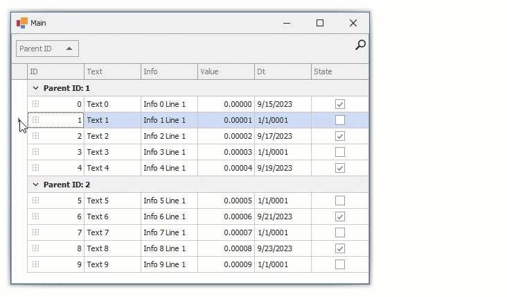Select the Text 7 cell
Screen dimensions: 507x297
(x=112, y=232)
